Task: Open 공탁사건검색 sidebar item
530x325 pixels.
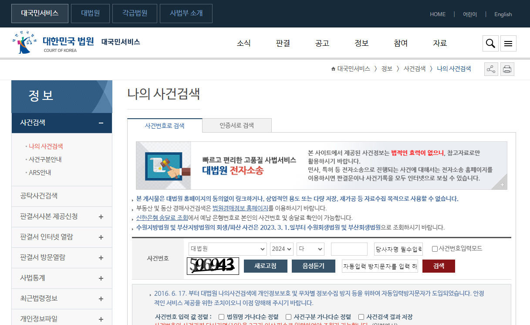Action: [x=62, y=196]
